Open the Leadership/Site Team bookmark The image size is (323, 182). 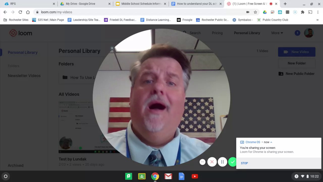point(84,20)
